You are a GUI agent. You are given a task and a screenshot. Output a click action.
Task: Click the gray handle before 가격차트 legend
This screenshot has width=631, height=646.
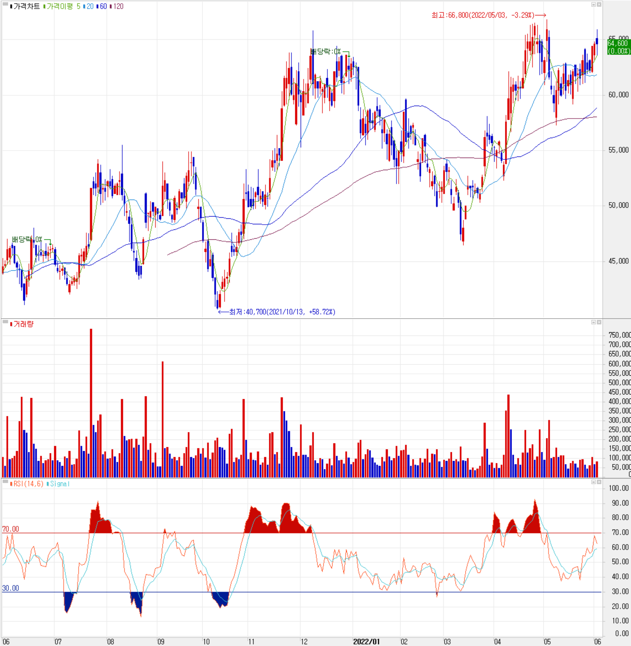point(5,4)
